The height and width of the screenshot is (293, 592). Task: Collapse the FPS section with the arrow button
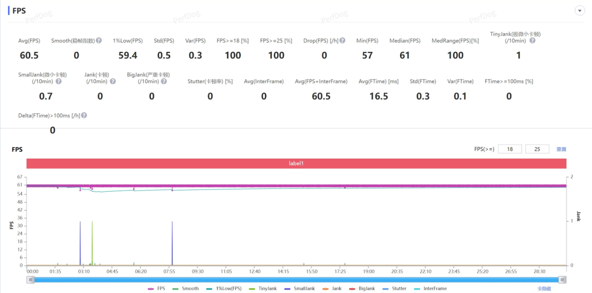point(579,10)
